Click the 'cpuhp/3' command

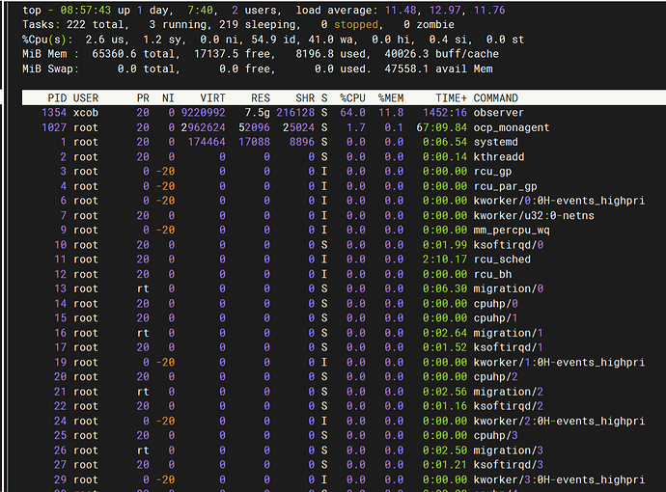point(495,435)
